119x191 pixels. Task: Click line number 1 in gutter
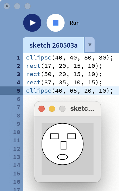coord(18,58)
